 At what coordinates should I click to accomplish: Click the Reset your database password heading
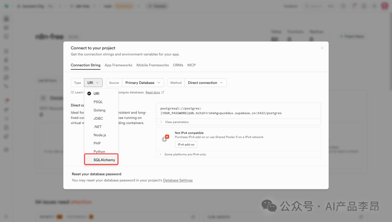(97, 174)
